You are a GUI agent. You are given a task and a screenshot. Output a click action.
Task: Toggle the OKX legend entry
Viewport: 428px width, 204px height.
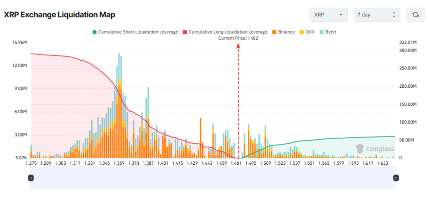tap(306, 32)
